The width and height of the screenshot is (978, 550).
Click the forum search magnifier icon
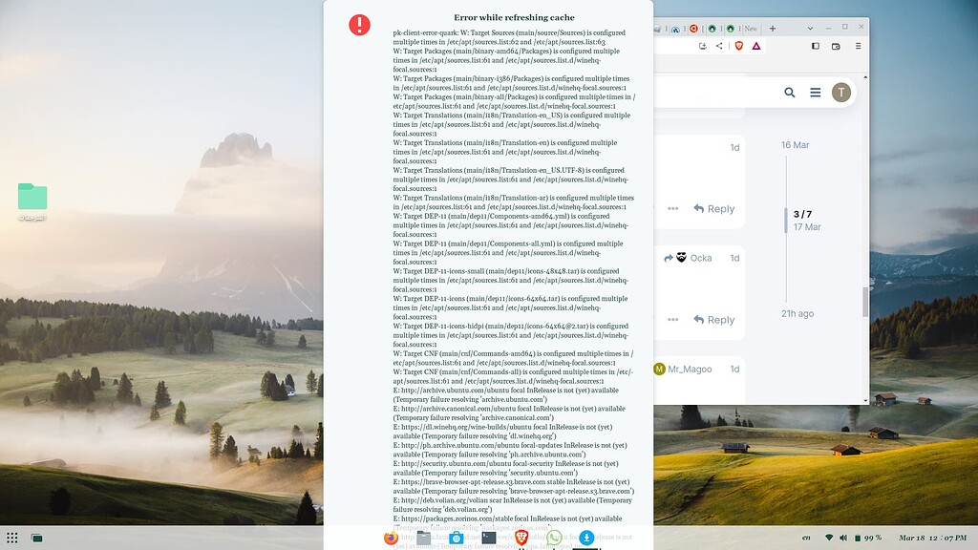click(x=790, y=93)
